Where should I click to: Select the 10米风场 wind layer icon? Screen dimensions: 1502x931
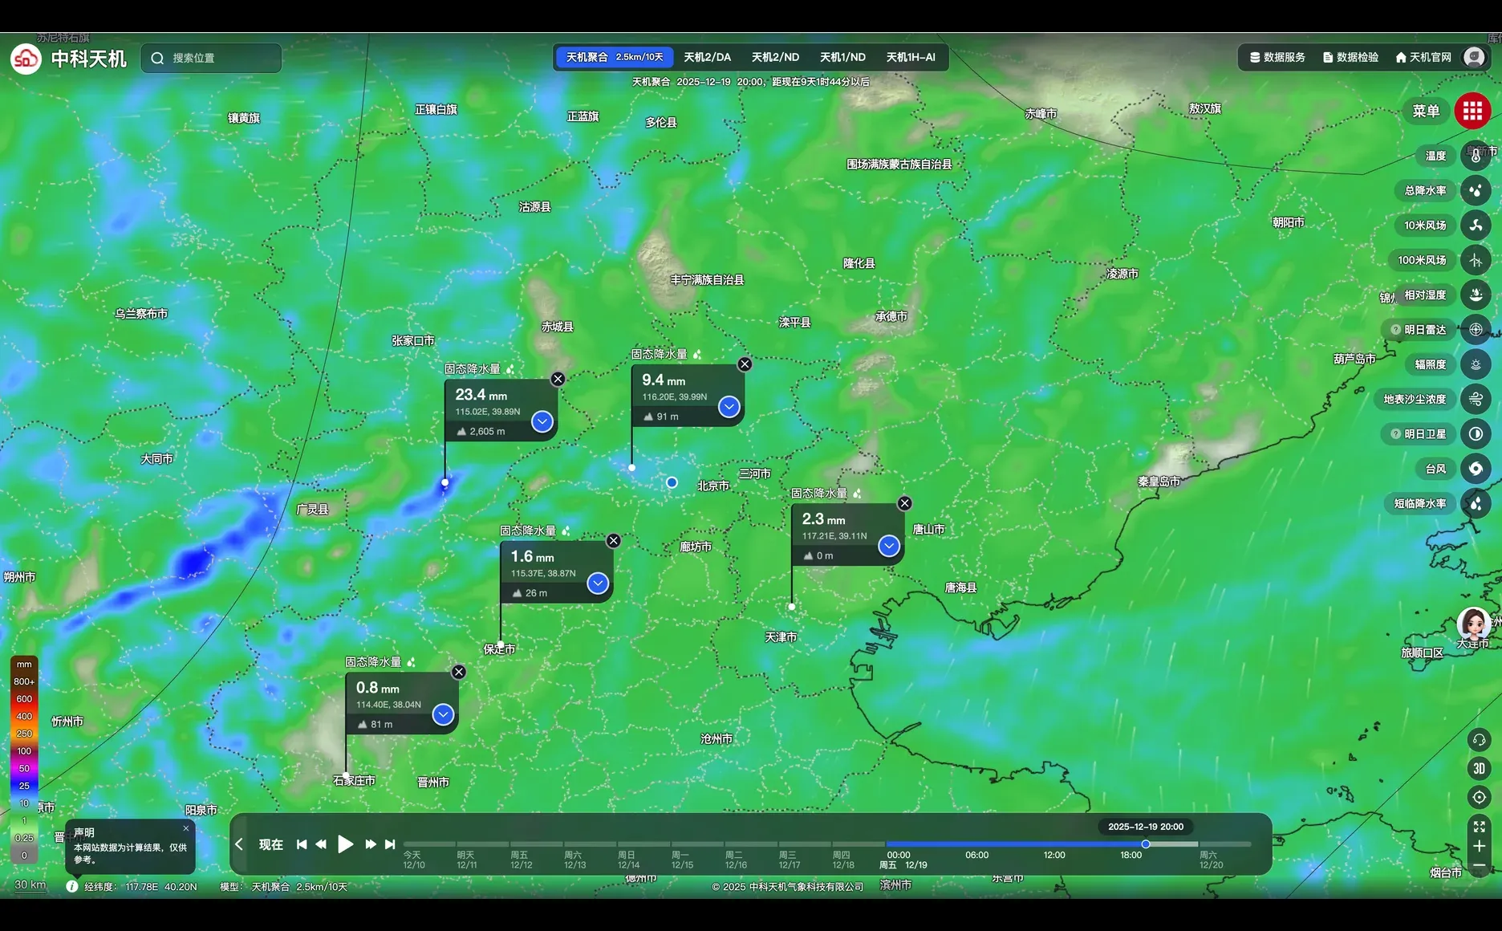[1476, 226]
